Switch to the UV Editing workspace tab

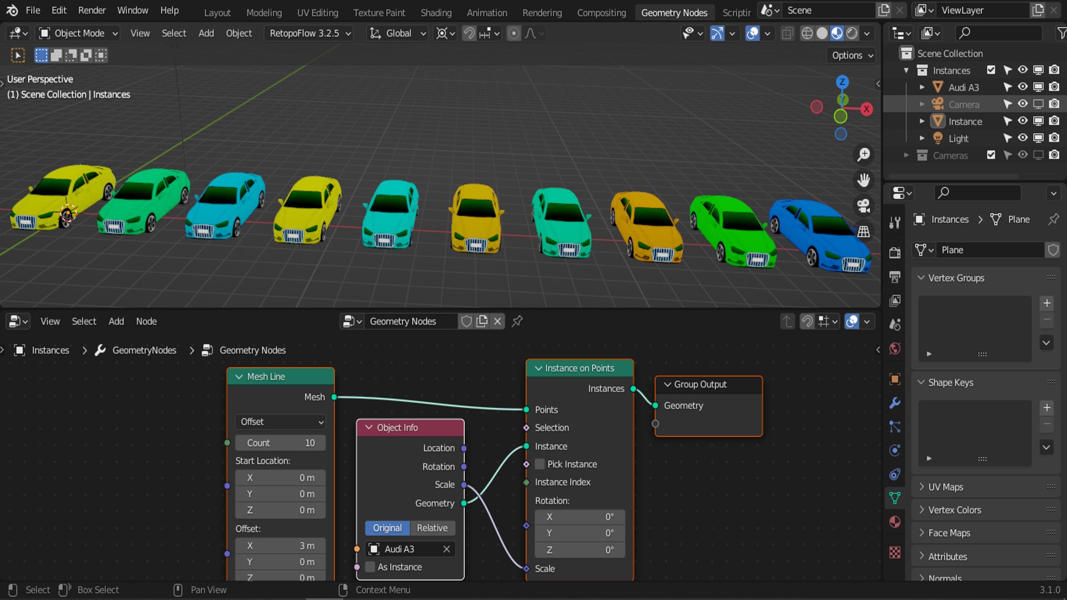click(317, 12)
